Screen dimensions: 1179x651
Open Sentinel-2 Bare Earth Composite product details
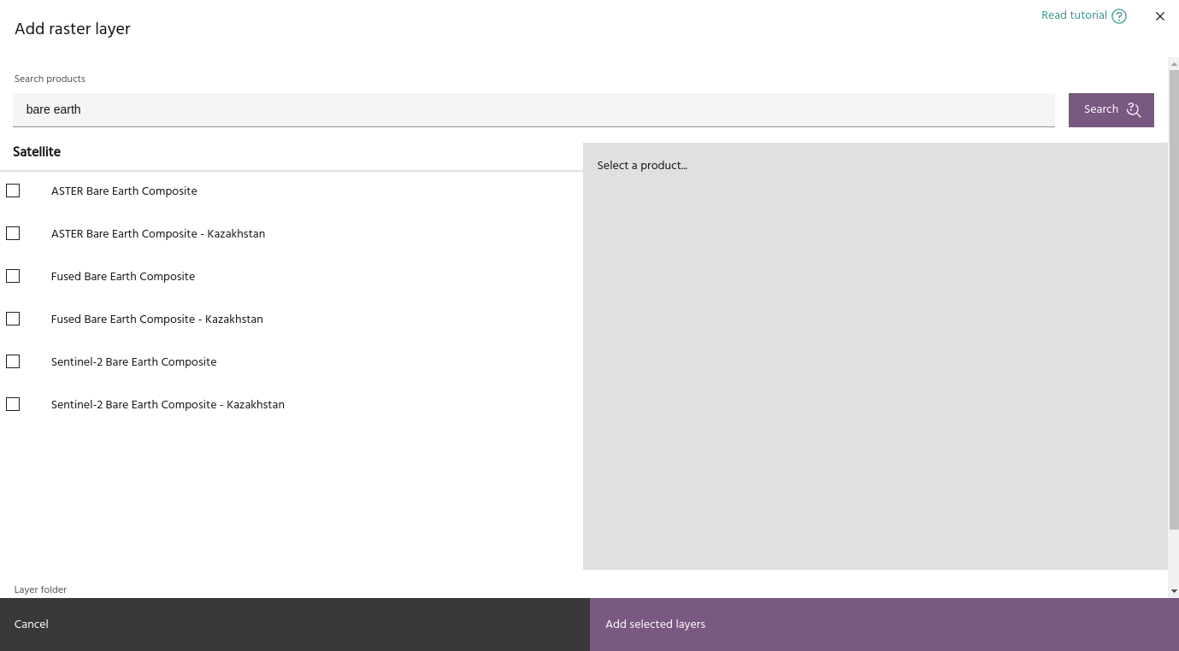pyautogui.click(x=133, y=362)
